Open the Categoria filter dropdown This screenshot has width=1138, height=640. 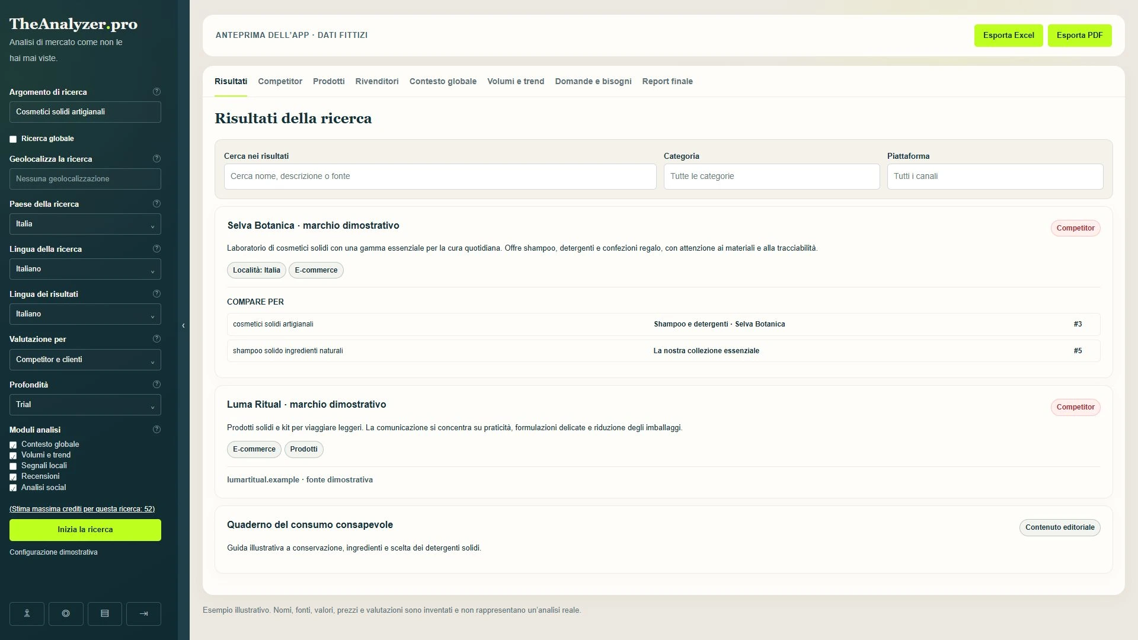click(772, 177)
